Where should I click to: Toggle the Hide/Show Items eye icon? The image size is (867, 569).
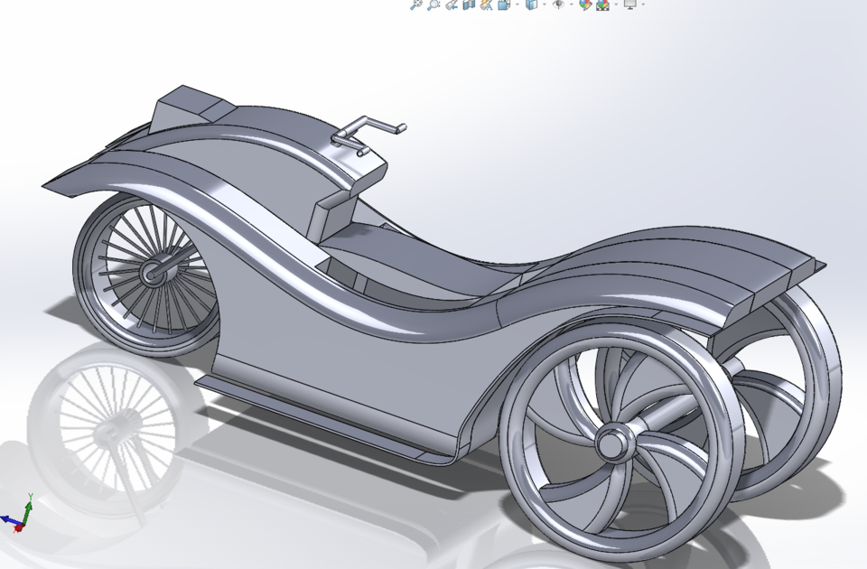click(560, 7)
